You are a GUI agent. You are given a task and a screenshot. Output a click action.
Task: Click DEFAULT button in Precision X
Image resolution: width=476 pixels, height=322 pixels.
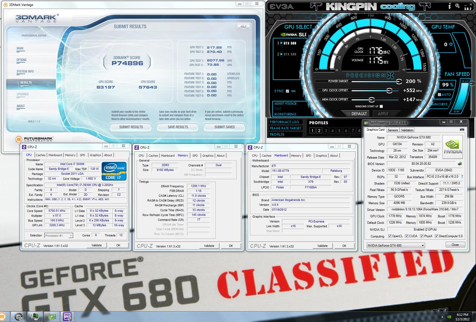(x=359, y=114)
